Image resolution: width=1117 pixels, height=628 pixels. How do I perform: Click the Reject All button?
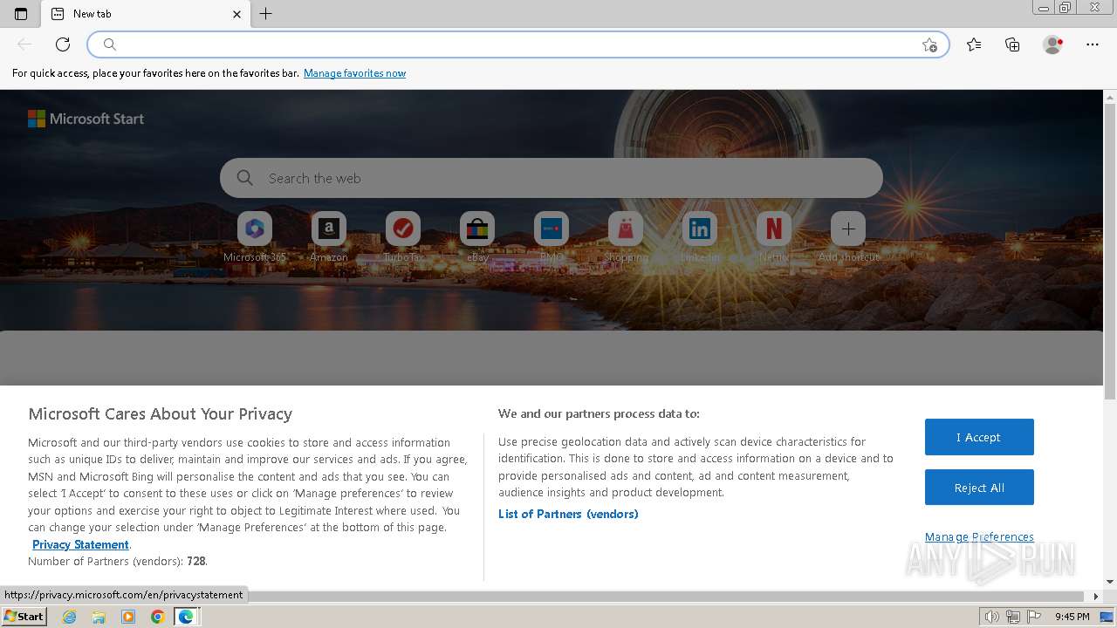click(979, 488)
